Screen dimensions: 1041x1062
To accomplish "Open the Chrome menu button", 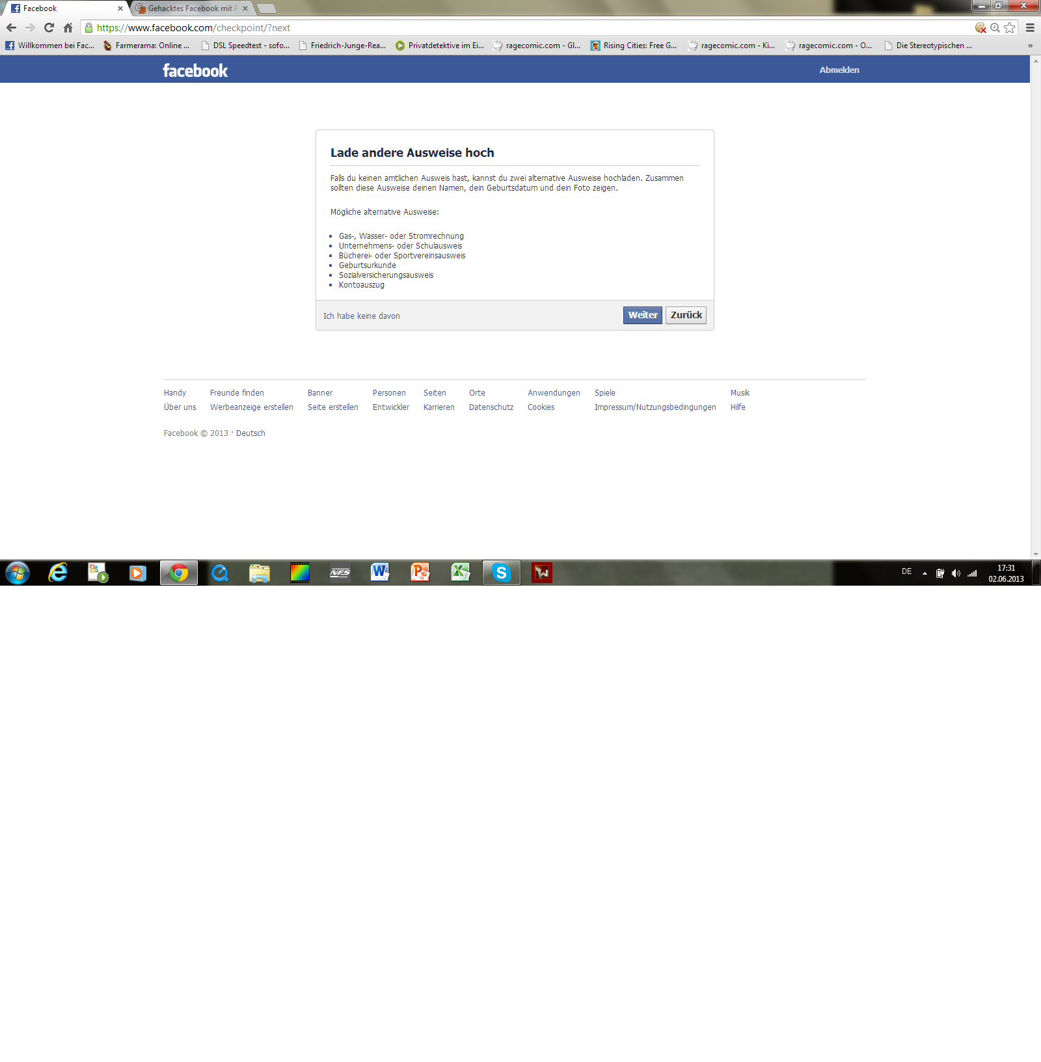I will pos(1030,28).
